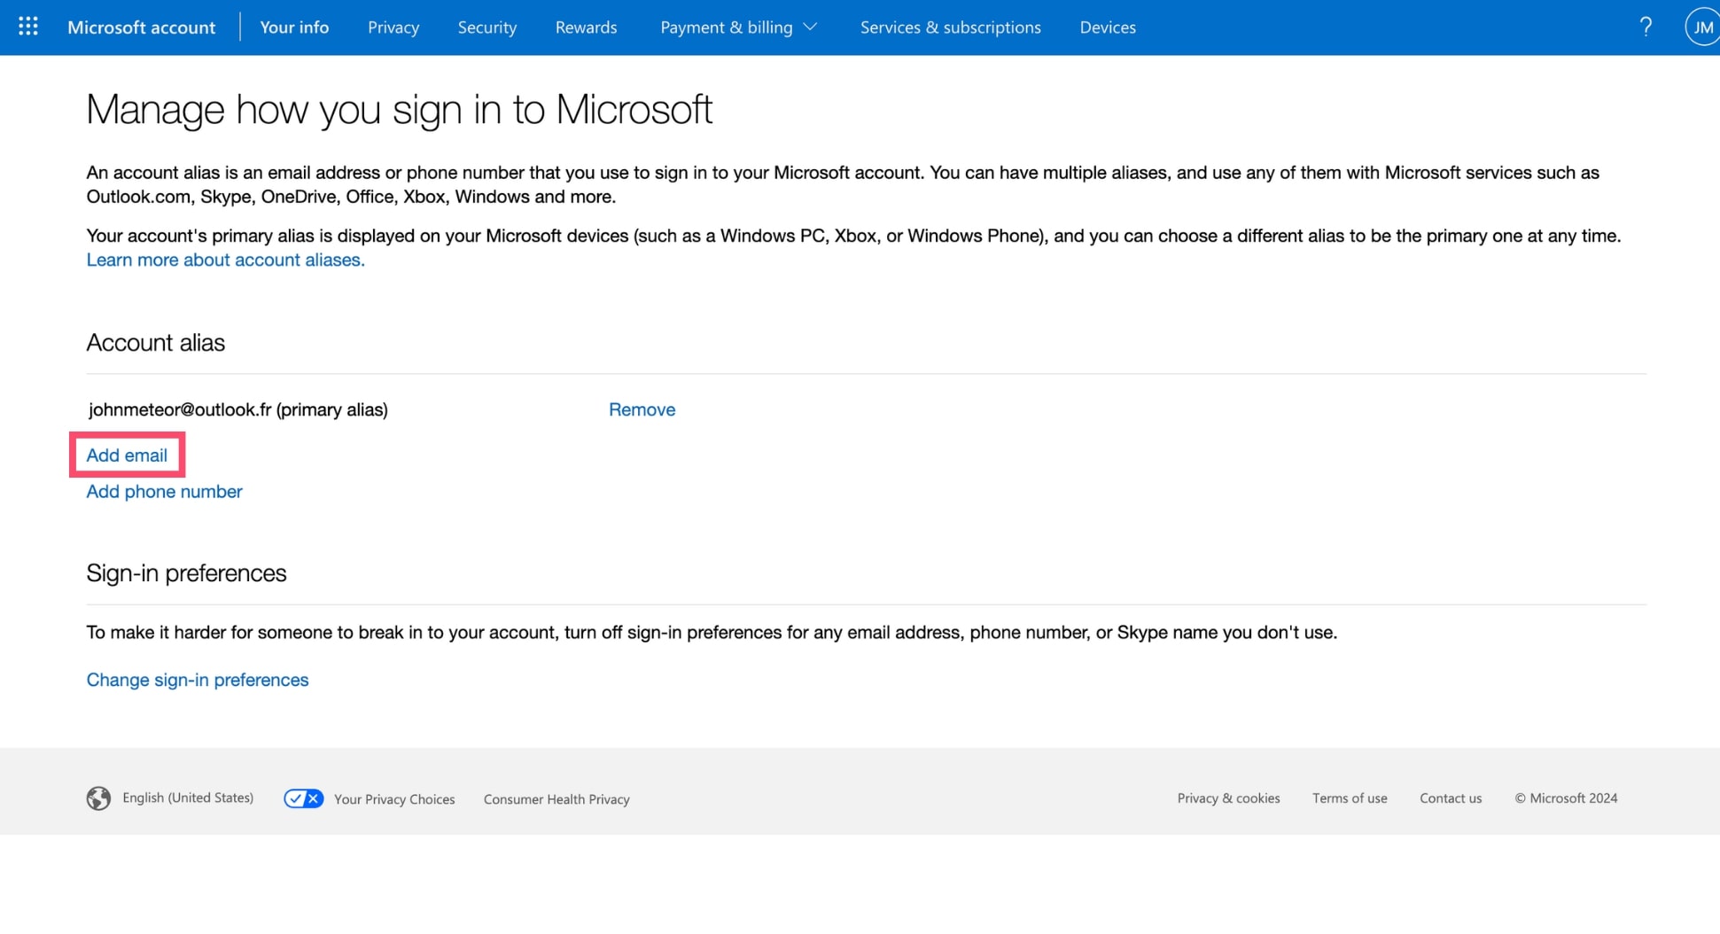The height and width of the screenshot is (934, 1720).
Task: Open Consumer Health Privacy link
Action: (556, 799)
